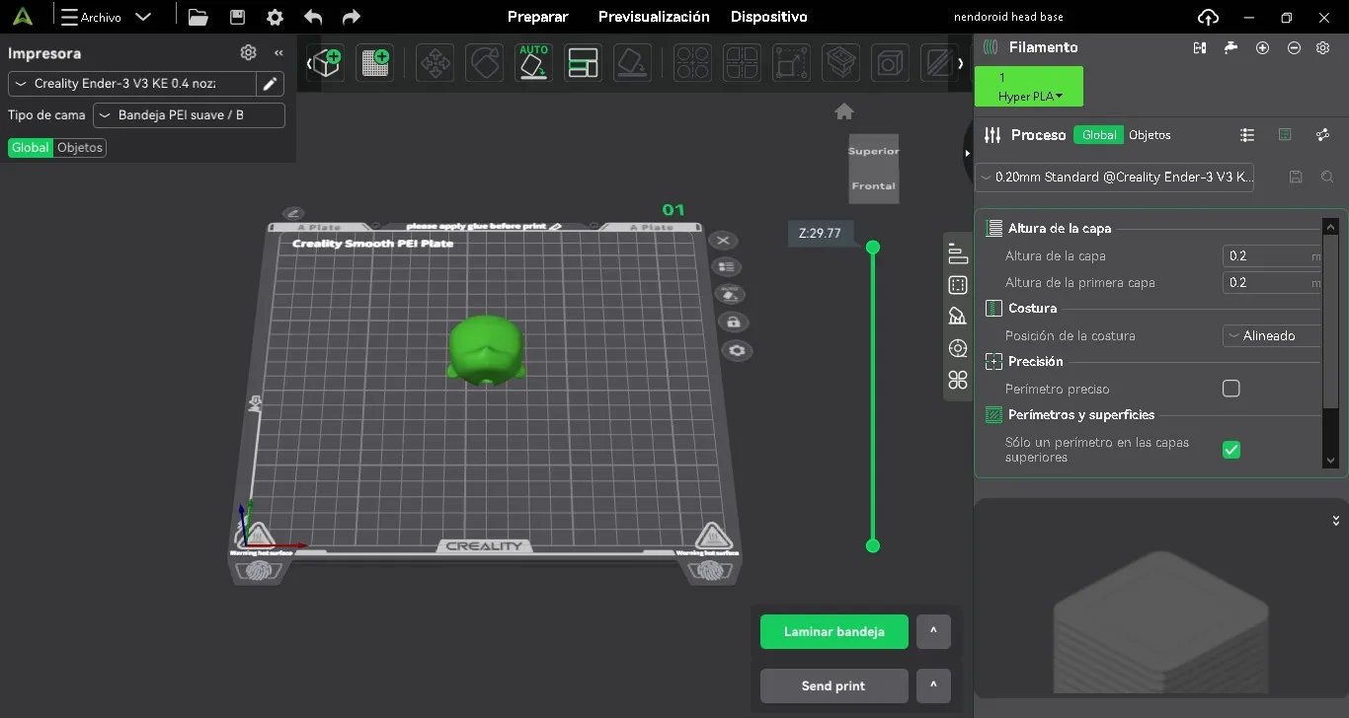Click the minus icon to remove filament

click(x=1294, y=47)
